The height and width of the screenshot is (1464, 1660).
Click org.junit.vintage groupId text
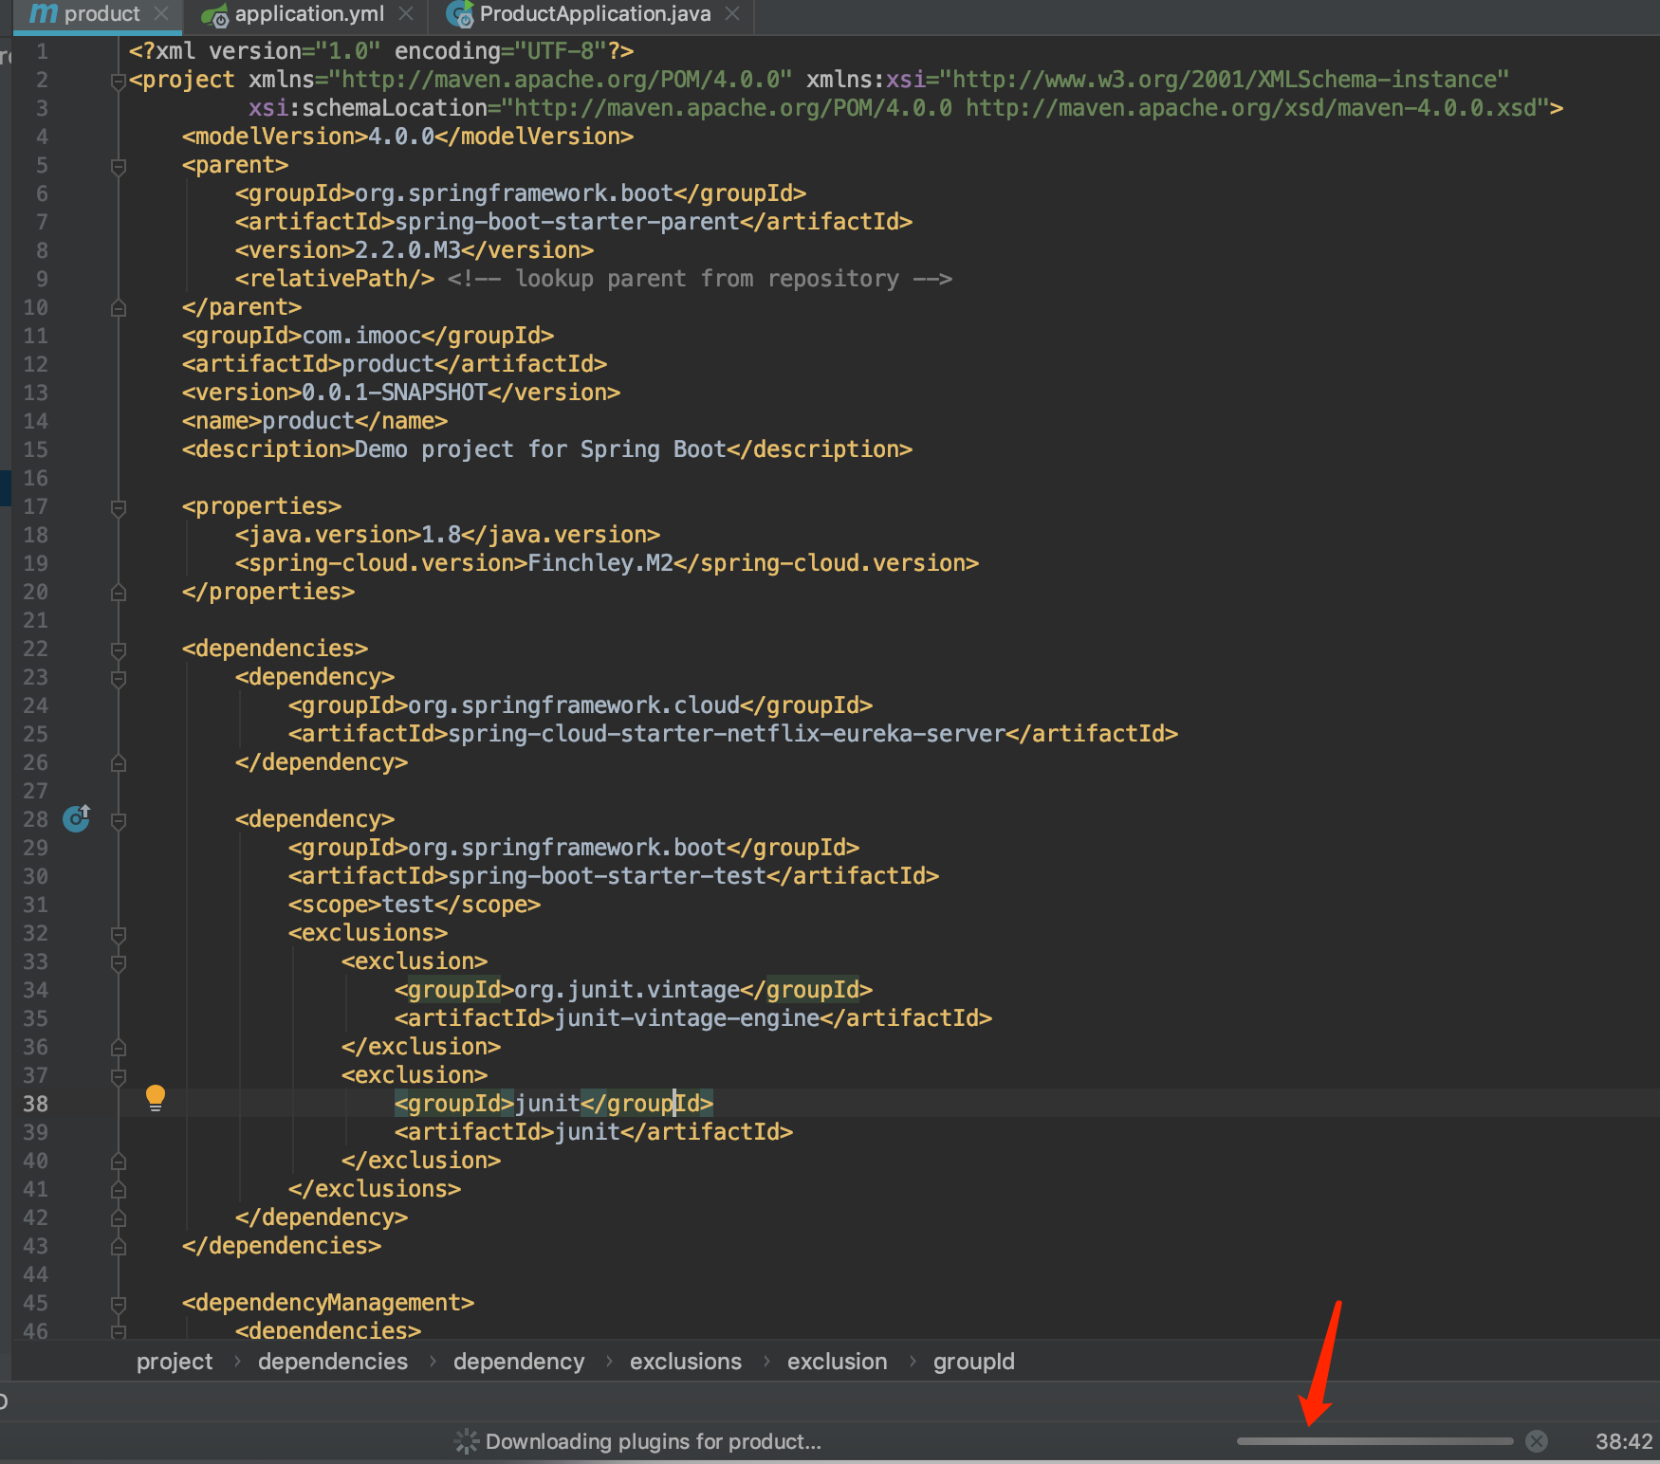(x=627, y=990)
